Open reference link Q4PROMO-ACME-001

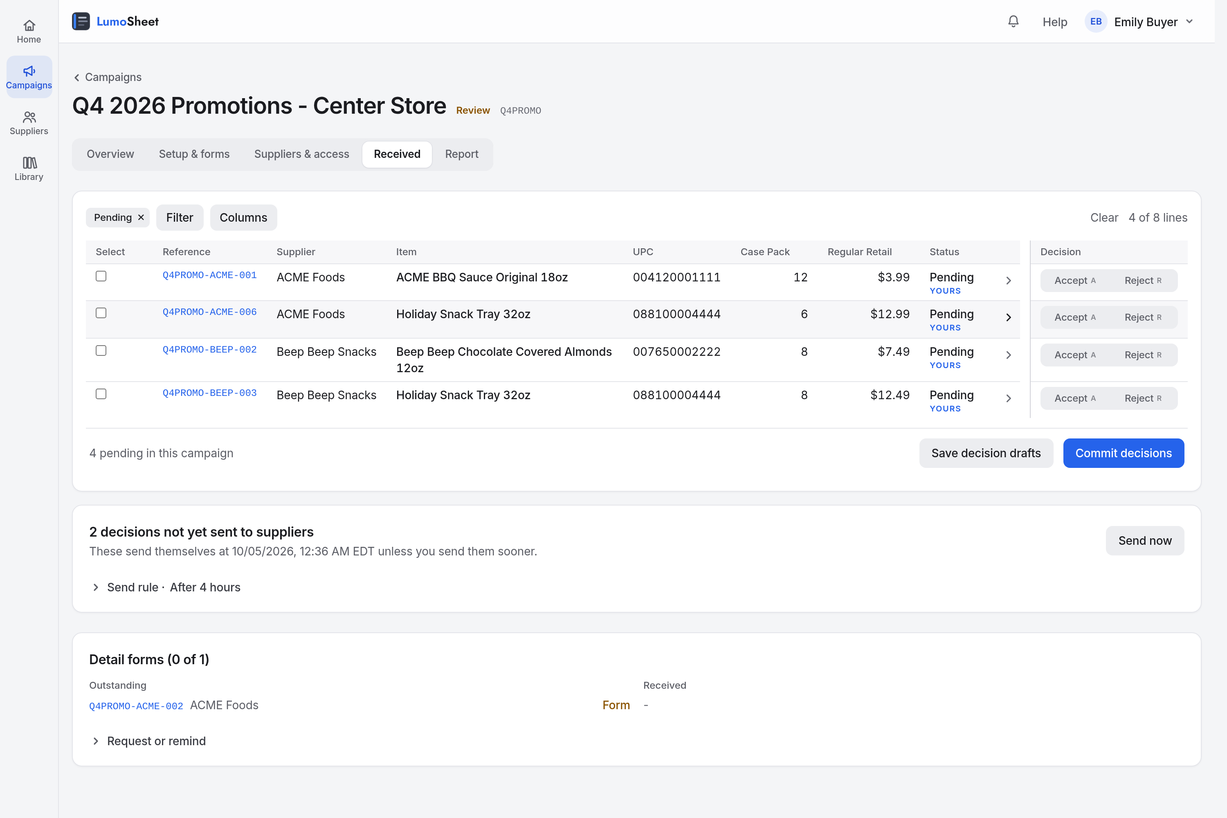click(210, 275)
